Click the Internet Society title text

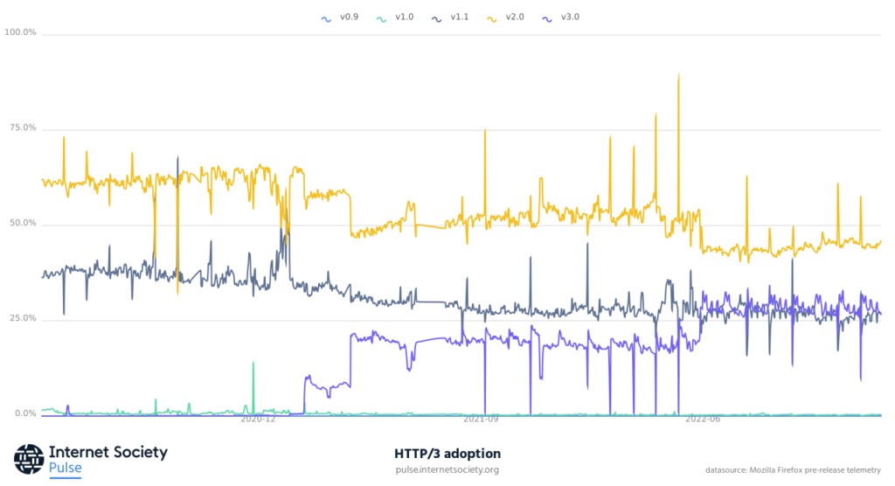(x=108, y=452)
